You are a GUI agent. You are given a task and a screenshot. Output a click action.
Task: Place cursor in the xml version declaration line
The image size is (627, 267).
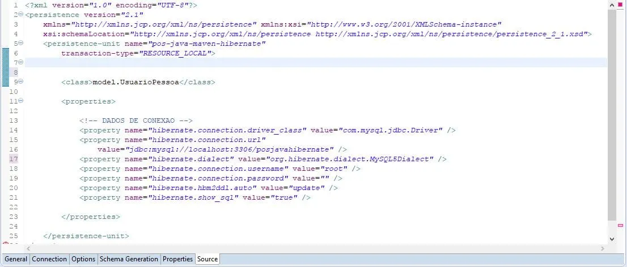tap(111, 5)
